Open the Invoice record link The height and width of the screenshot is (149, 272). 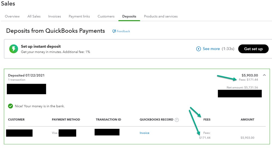[144, 133]
